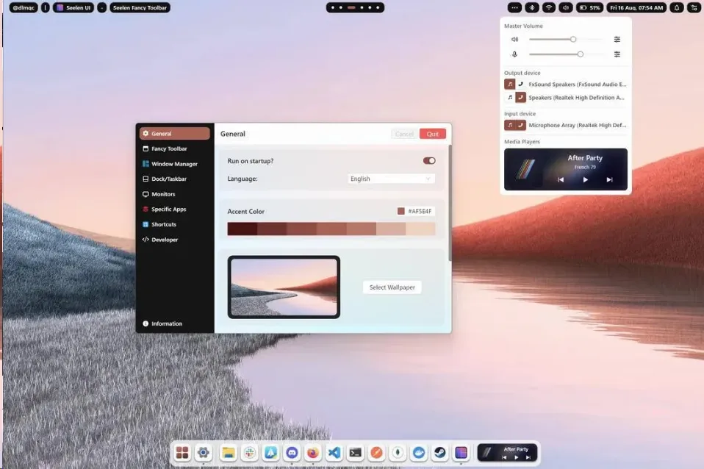Adjust the master speaker volume slider
Screen dimensions: 704x469
pyautogui.click(x=566, y=40)
